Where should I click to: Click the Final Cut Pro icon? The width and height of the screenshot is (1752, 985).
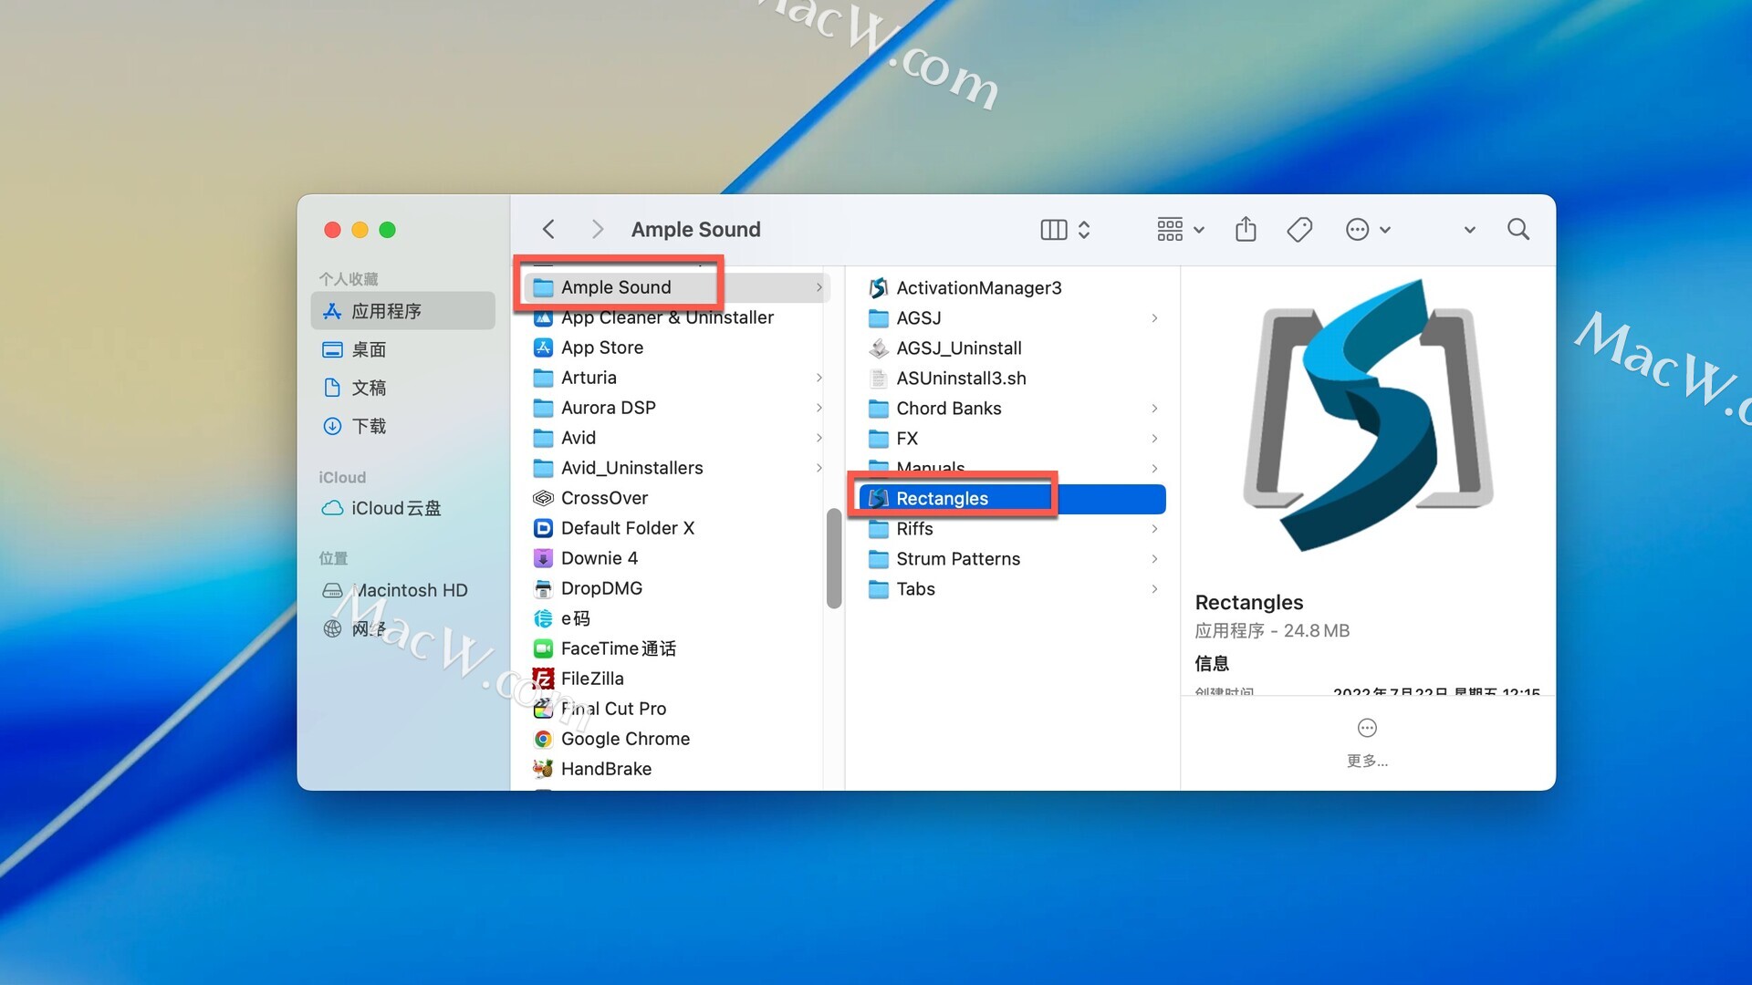coord(543,709)
